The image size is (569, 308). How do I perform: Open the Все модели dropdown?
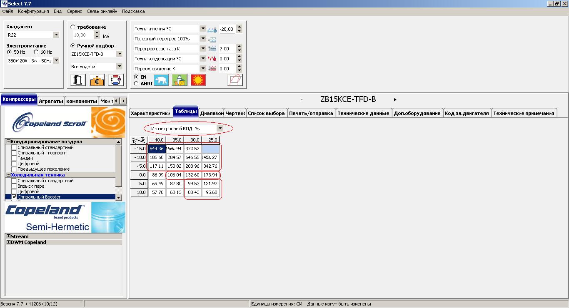point(120,67)
